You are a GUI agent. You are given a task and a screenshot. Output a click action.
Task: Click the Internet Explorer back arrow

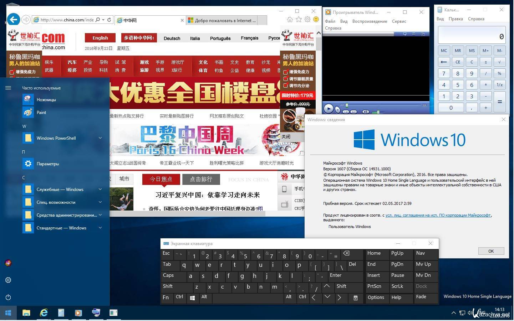pyautogui.click(x=13, y=19)
